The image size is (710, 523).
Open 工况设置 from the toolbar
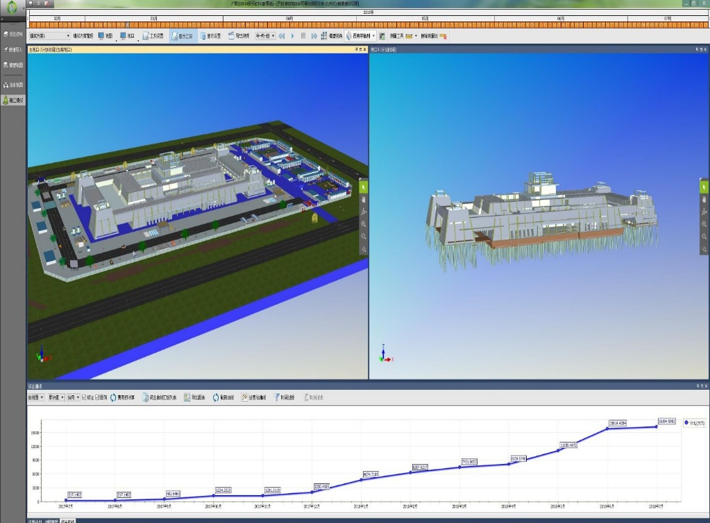tap(153, 35)
